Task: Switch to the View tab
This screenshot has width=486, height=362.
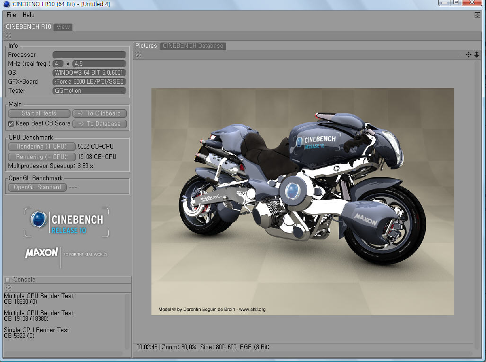Action: tap(63, 27)
